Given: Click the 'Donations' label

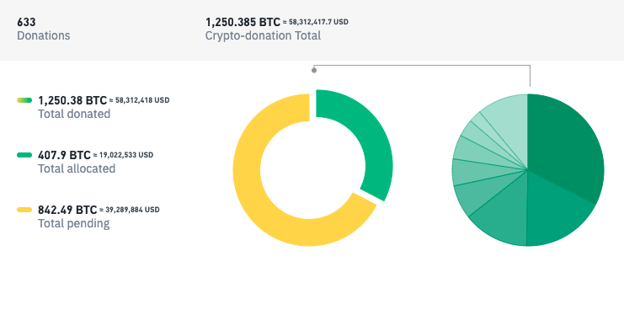Looking at the screenshot, I should (44, 35).
